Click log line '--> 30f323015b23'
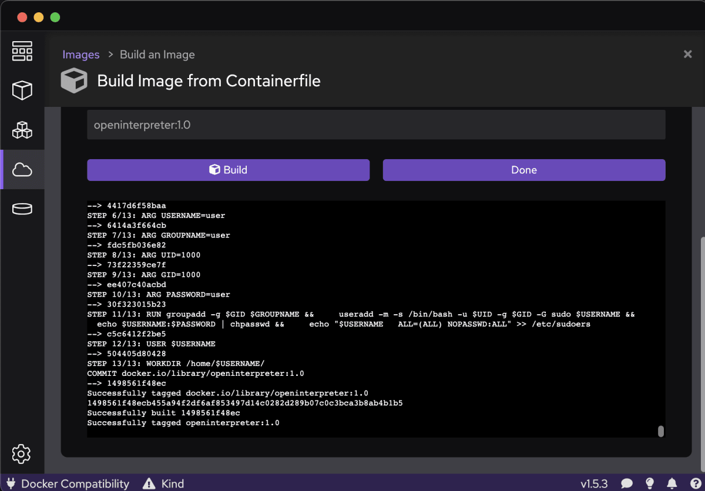The width and height of the screenshot is (705, 491). click(x=127, y=304)
